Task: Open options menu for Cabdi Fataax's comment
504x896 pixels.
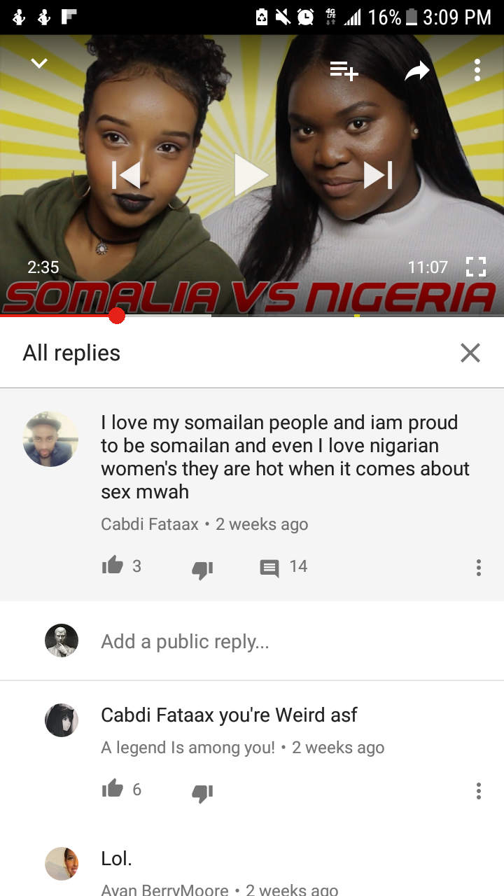Action: 479,568
